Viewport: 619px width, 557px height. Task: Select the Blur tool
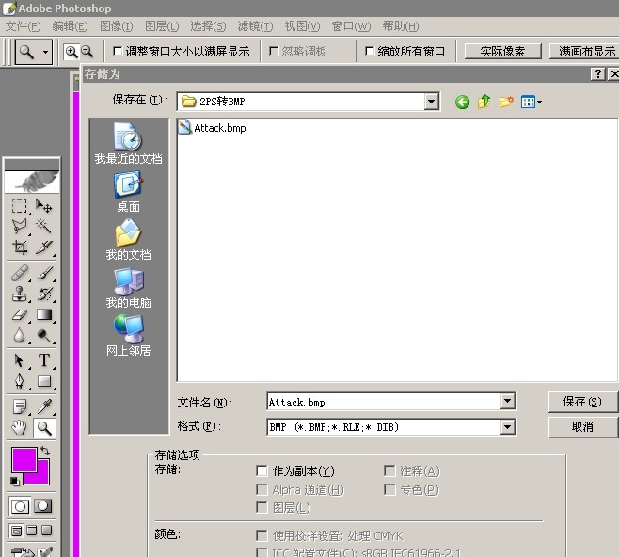coord(19,336)
